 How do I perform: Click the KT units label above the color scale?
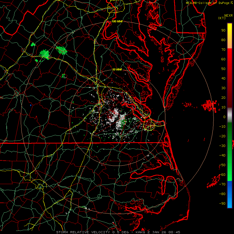tap(222, 18)
